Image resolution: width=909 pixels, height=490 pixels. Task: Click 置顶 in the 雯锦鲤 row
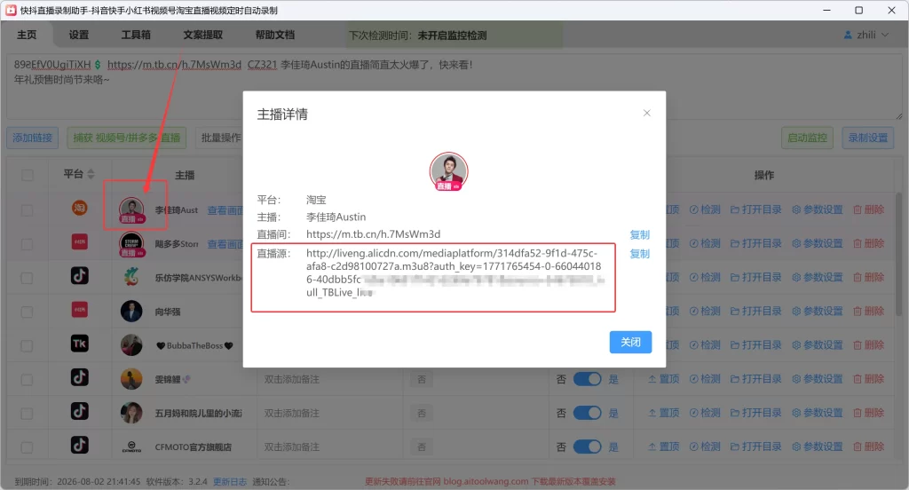[x=663, y=379]
